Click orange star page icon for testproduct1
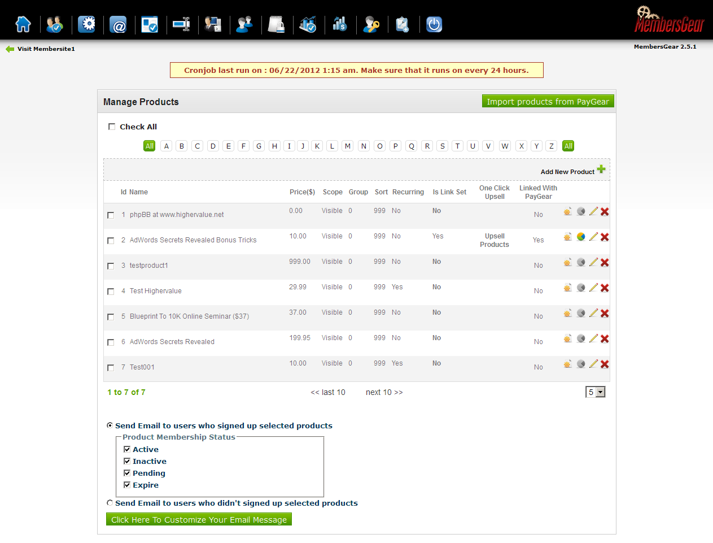 click(x=568, y=262)
